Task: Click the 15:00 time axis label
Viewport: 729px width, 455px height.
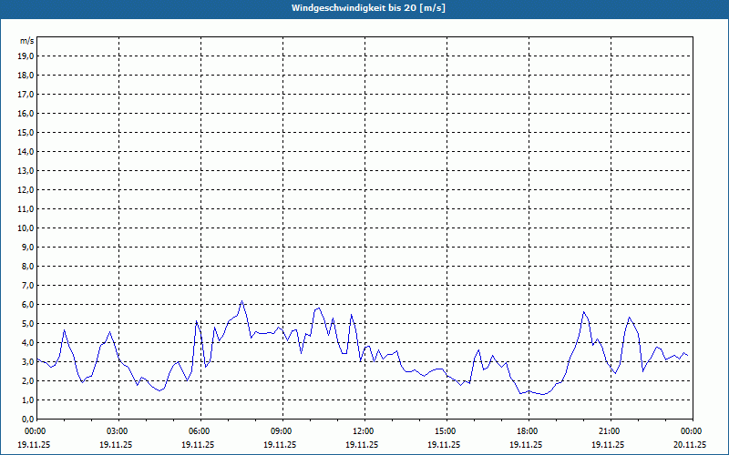Action: [x=446, y=430]
